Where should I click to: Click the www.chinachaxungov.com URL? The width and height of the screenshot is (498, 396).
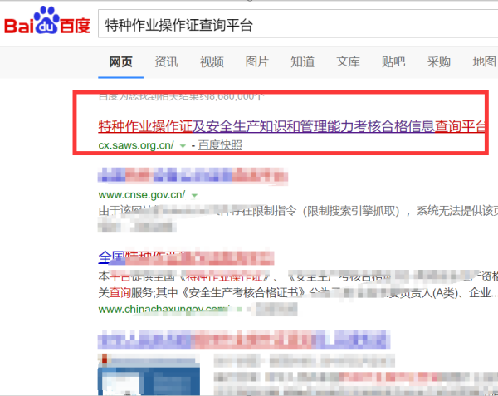pyautogui.click(x=164, y=309)
